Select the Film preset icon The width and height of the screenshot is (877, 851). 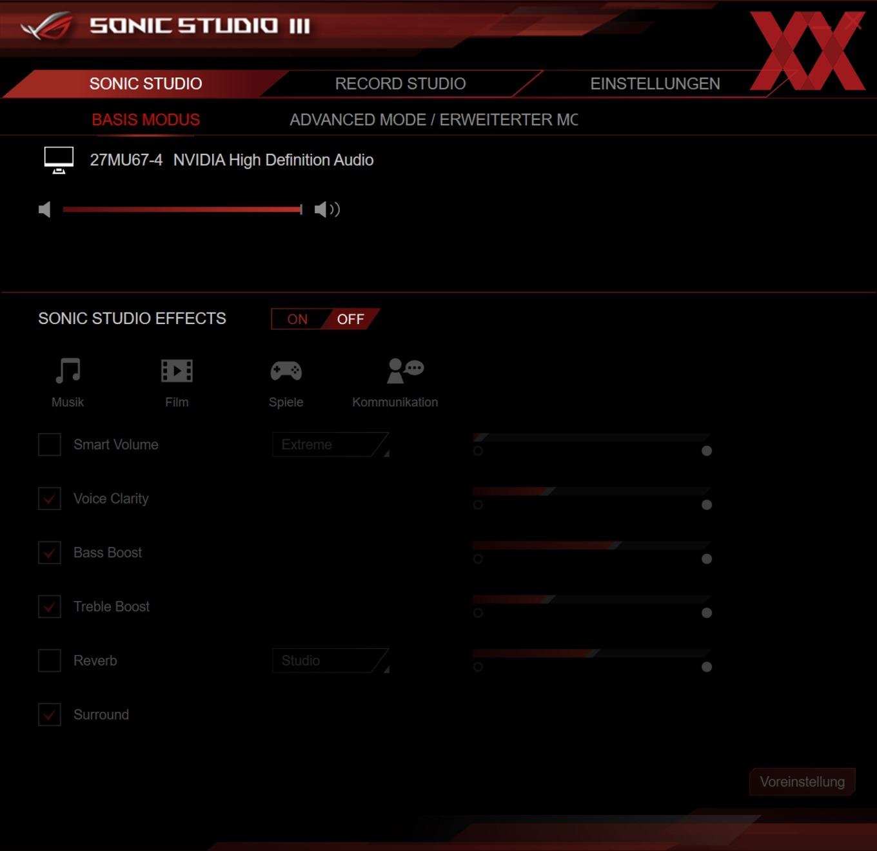pos(177,371)
